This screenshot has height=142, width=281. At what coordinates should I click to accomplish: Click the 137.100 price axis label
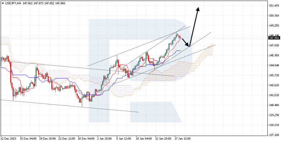point(275,135)
